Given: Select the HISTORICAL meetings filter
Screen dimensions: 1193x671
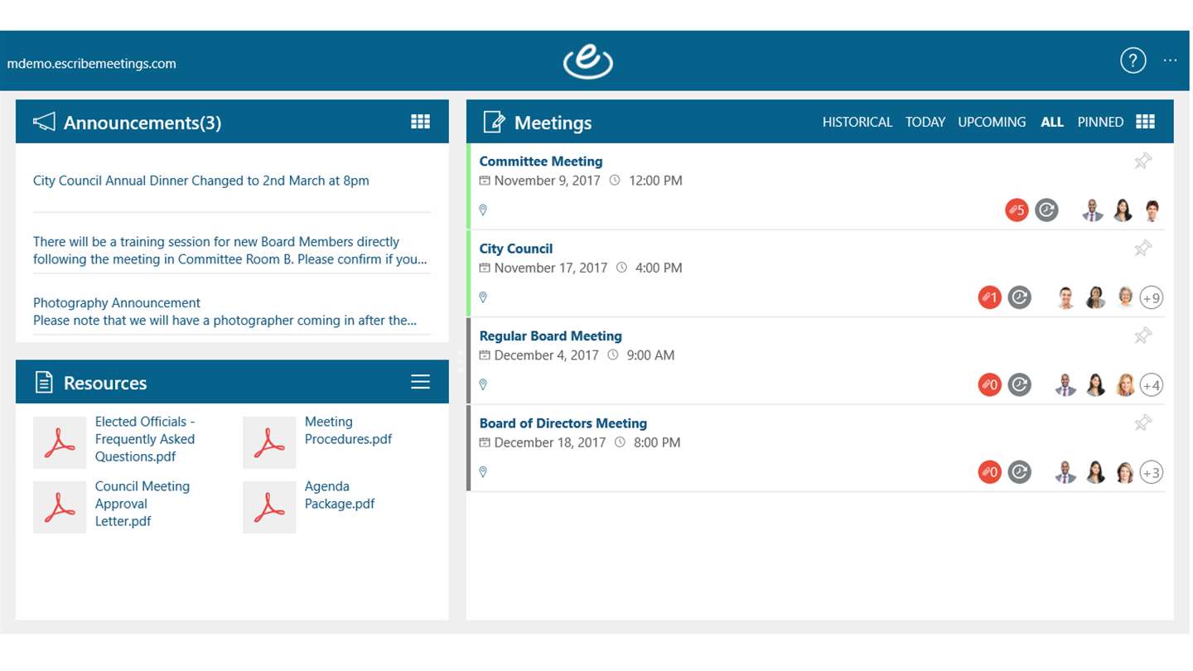Looking at the screenshot, I should 857,122.
